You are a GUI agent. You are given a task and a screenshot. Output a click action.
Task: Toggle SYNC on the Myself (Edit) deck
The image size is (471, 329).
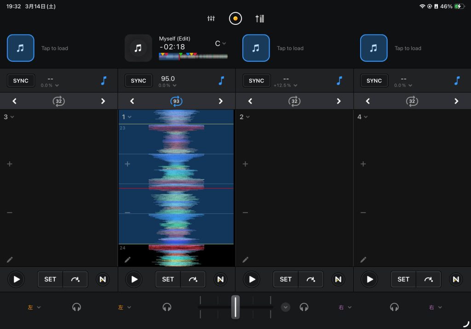pyautogui.click(x=138, y=81)
